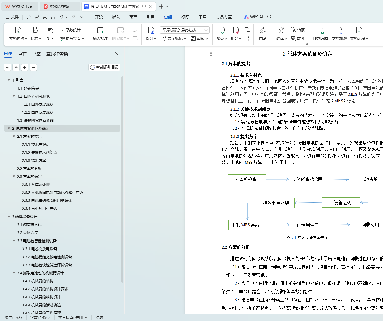Collapse the 1.2 国内外研究现状 node

(14, 96)
